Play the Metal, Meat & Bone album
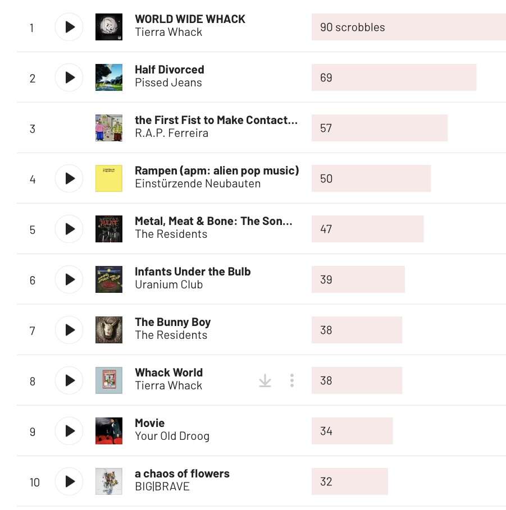 click(69, 229)
